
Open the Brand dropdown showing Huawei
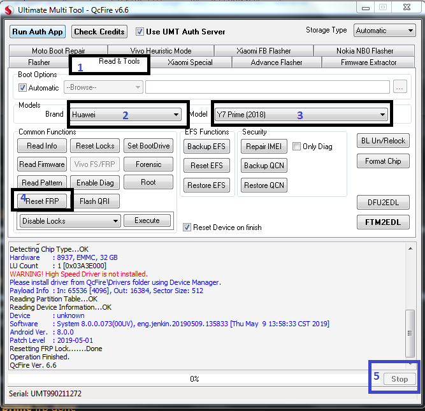[126, 115]
